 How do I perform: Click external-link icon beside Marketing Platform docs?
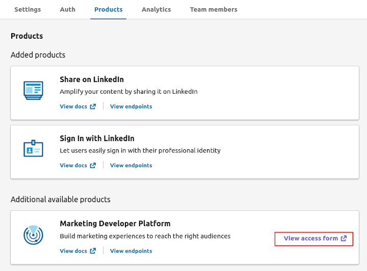pos(93,251)
